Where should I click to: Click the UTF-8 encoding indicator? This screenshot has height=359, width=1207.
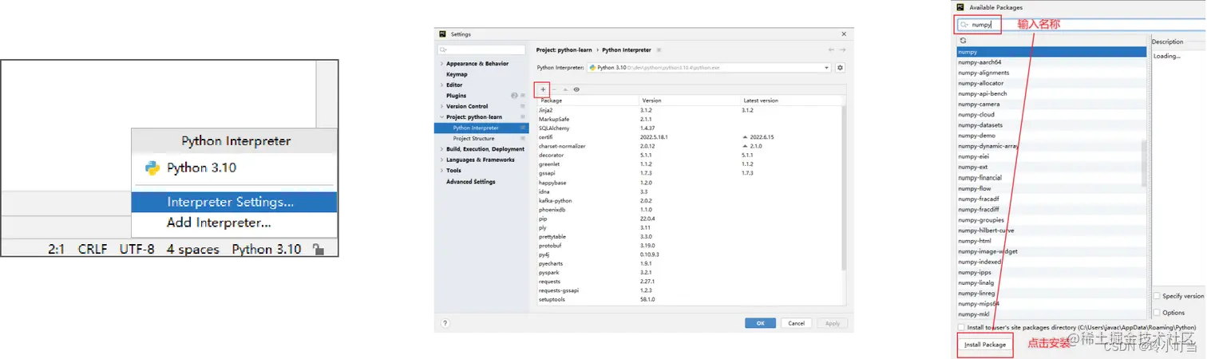[137, 249]
